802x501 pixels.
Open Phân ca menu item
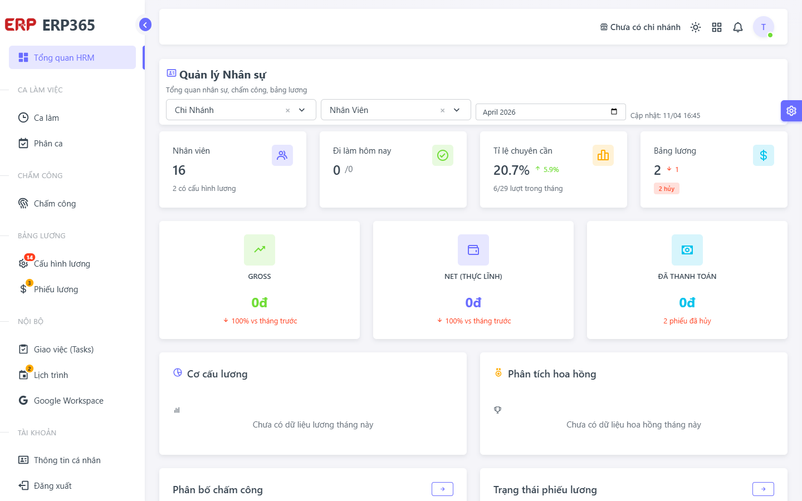pos(72,143)
